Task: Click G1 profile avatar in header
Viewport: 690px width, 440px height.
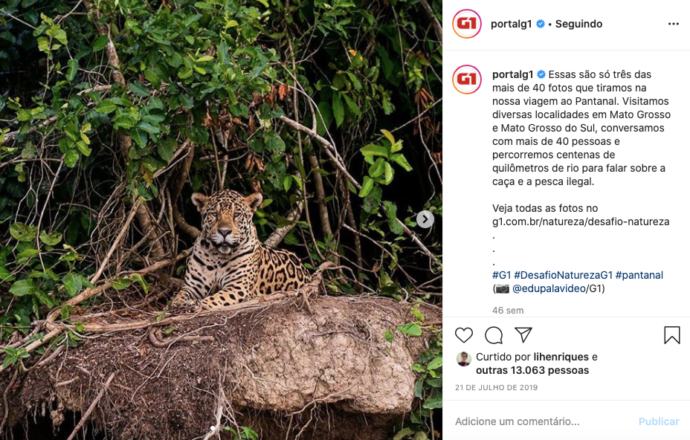Action: (467, 24)
